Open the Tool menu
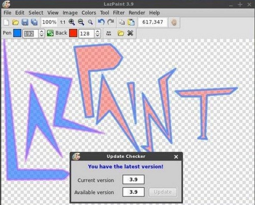Image resolution: width=255 pixels, height=205 pixels. click(105, 13)
